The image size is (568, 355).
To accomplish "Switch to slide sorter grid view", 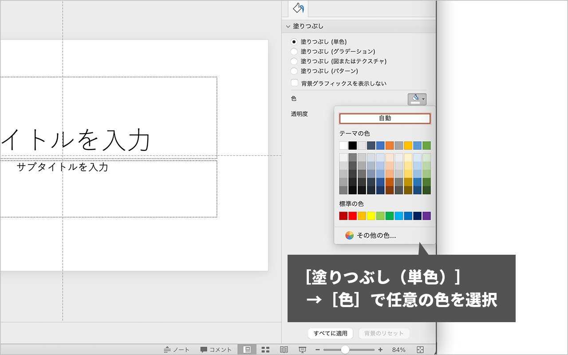I will pos(265,350).
